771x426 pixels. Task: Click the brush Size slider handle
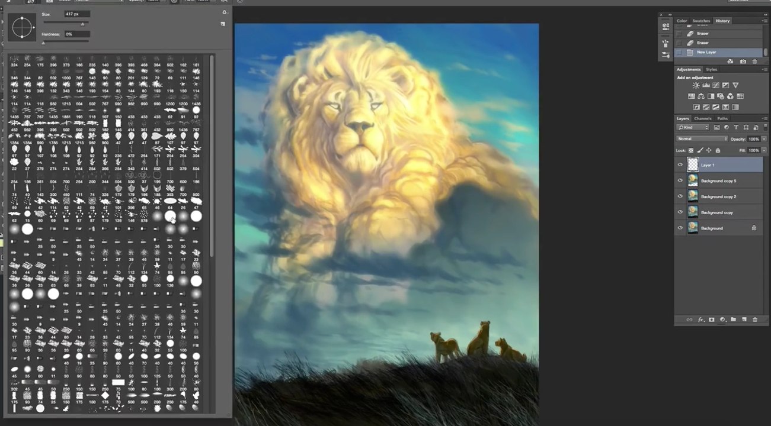[x=82, y=24]
